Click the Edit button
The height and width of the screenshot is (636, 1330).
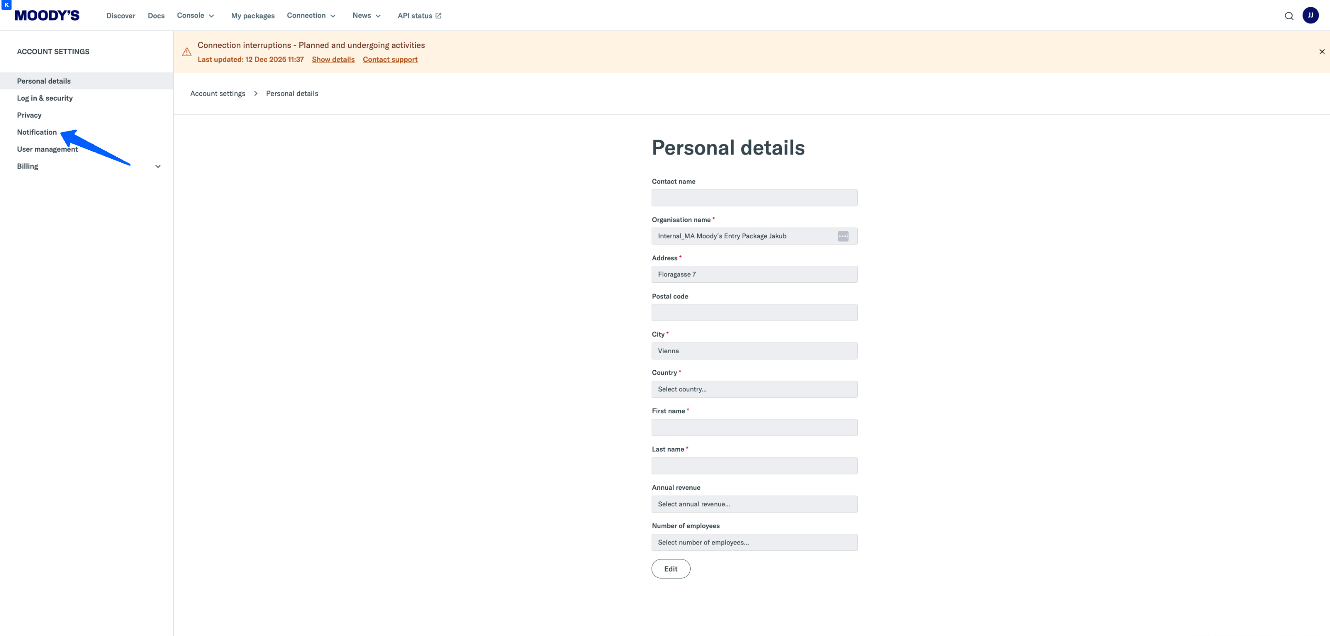pyautogui.click(x=670, y=568)
